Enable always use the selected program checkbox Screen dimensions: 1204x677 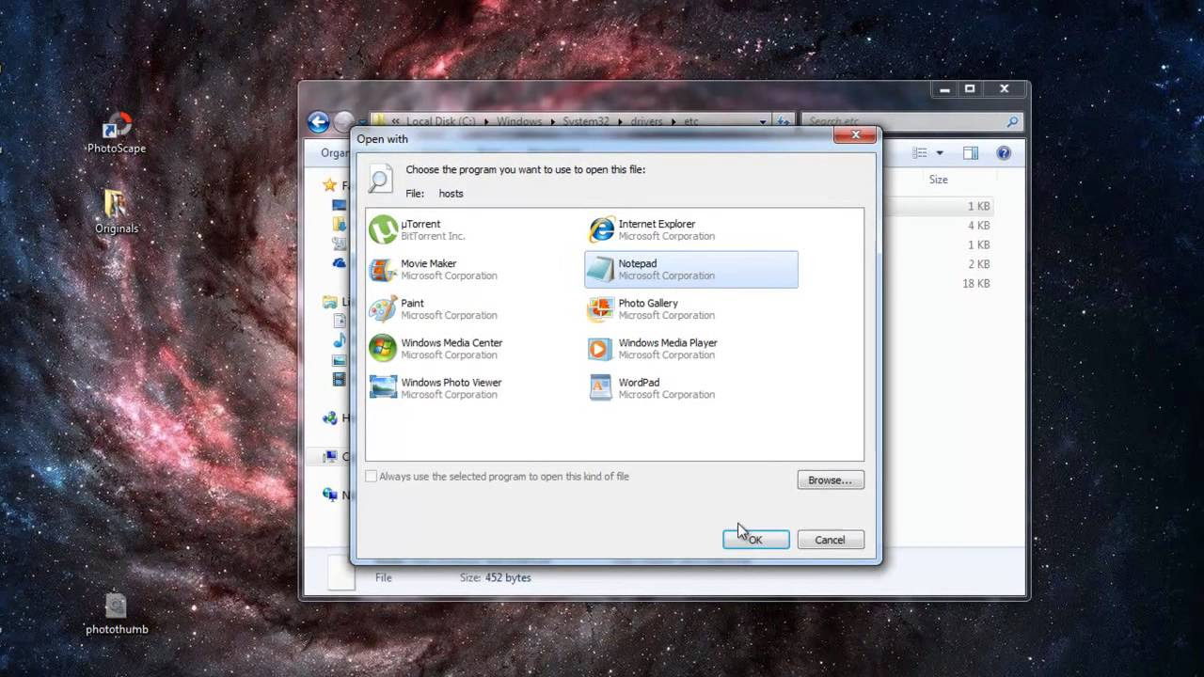(372, 477)
